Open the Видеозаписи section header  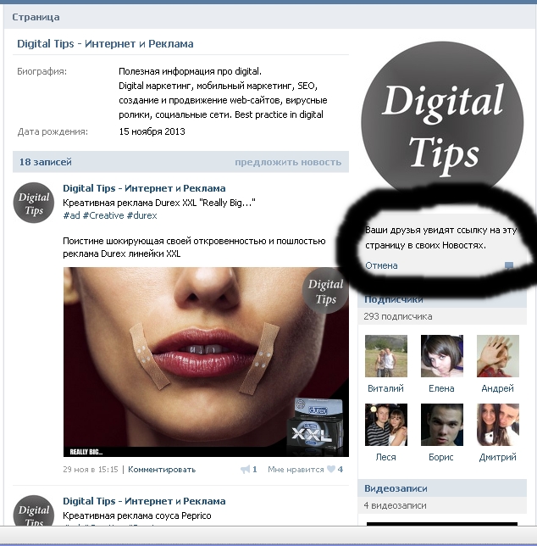coord(442,488)
